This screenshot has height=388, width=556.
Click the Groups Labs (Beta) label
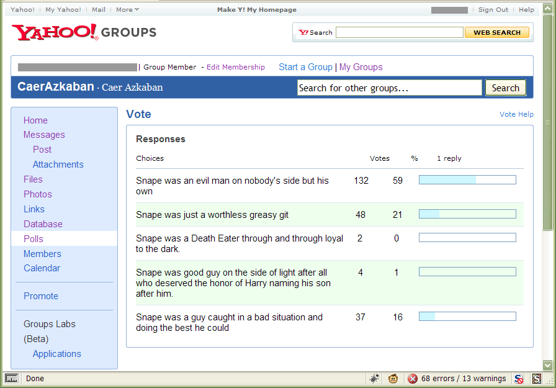[x=49, y=332]
